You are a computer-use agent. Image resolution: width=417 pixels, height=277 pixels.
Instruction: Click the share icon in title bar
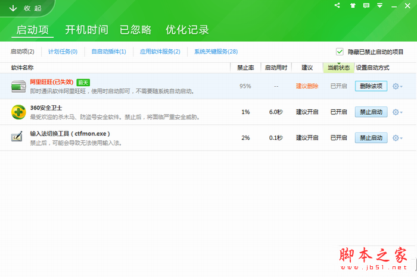point(337,5)
